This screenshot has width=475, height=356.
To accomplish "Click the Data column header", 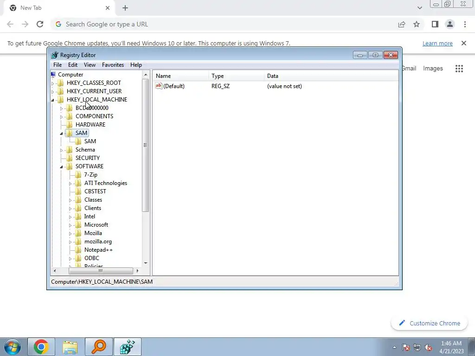I will [331, 76].
